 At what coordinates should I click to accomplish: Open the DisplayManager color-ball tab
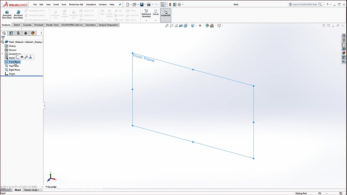click(x=33, y=33)
